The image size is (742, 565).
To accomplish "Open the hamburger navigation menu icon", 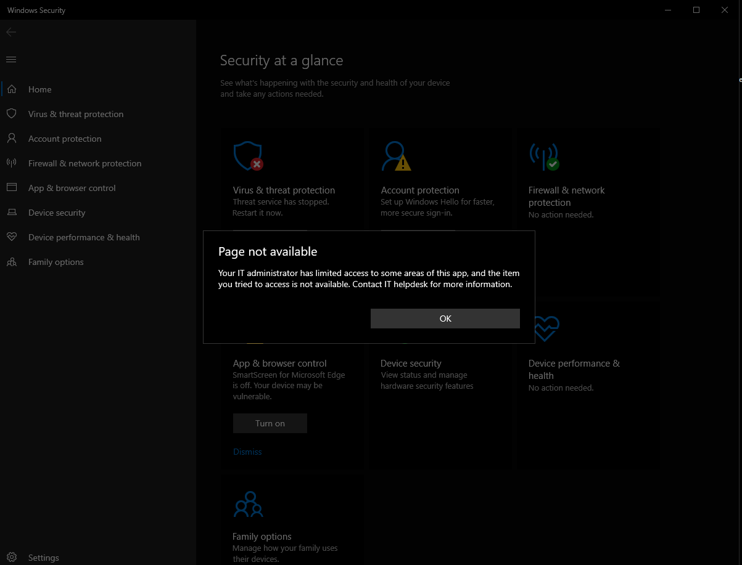I will (11, 59).
